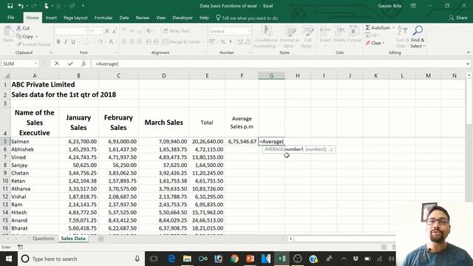The height and width of the screenshot is (266, 473).
Task: Add a new sheet with plus icon
Action: point(101,239)
